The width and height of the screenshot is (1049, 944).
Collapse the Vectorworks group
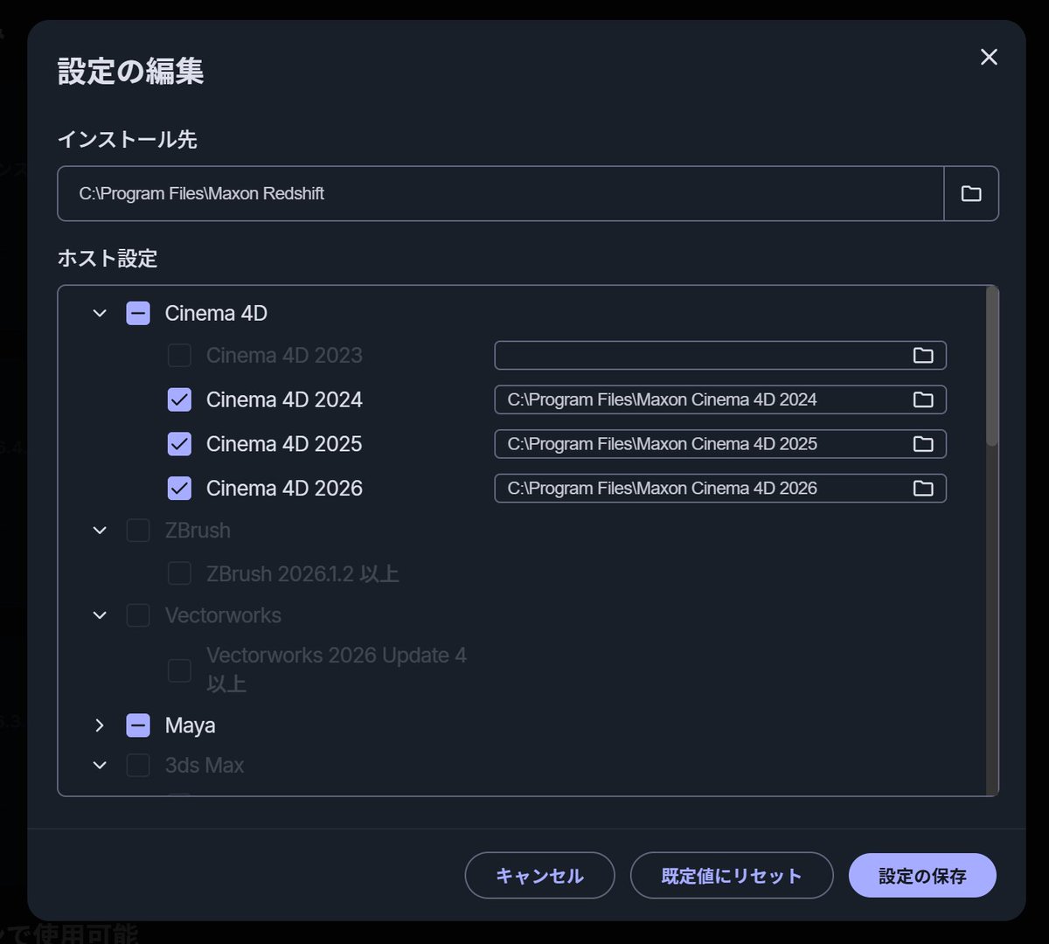coord(100,615)
